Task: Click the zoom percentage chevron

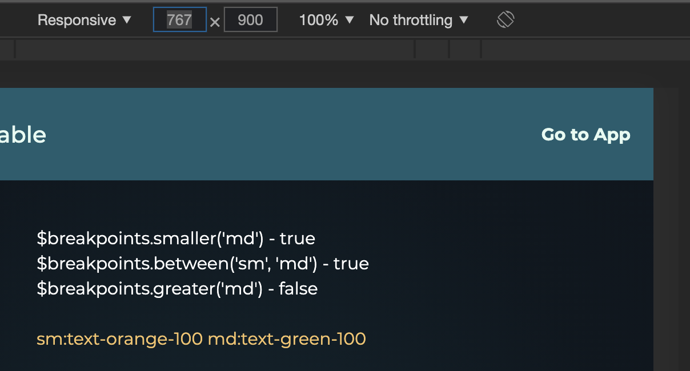Action: pyautogui.click(x=348, y=19)
